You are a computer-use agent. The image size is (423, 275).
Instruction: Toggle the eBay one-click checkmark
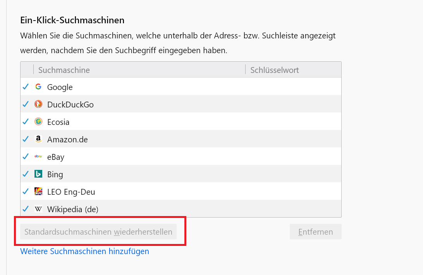coord(26,157)
